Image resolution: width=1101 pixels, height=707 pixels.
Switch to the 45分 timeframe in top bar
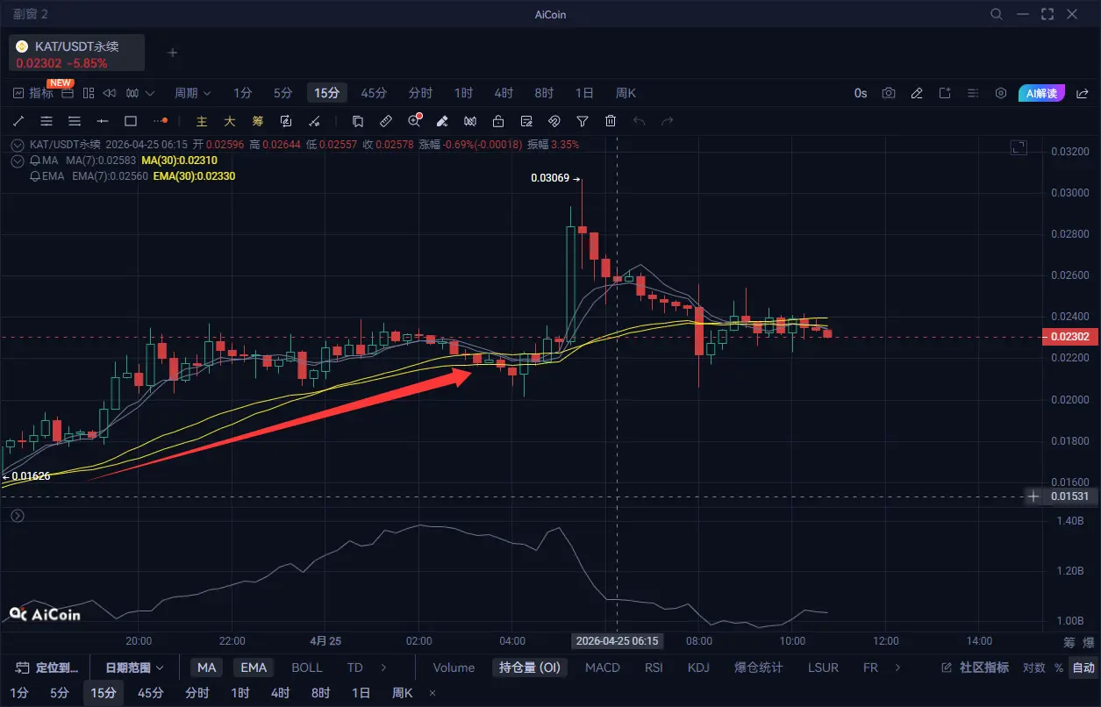373,93
